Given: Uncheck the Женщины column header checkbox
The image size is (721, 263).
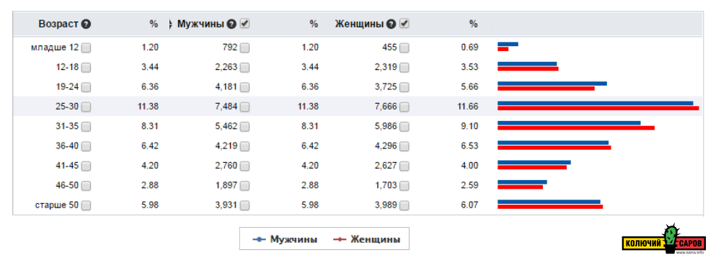Looking at the screenshot, I should [404, 24].
